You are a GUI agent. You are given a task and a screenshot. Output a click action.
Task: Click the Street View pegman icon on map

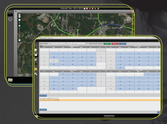[x=19, y=16]
